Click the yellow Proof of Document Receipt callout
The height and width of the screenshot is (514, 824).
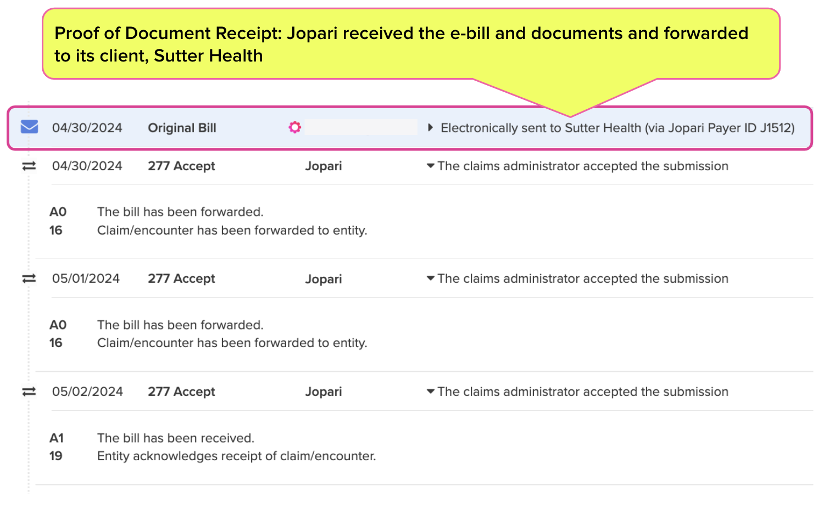(411, 44)
